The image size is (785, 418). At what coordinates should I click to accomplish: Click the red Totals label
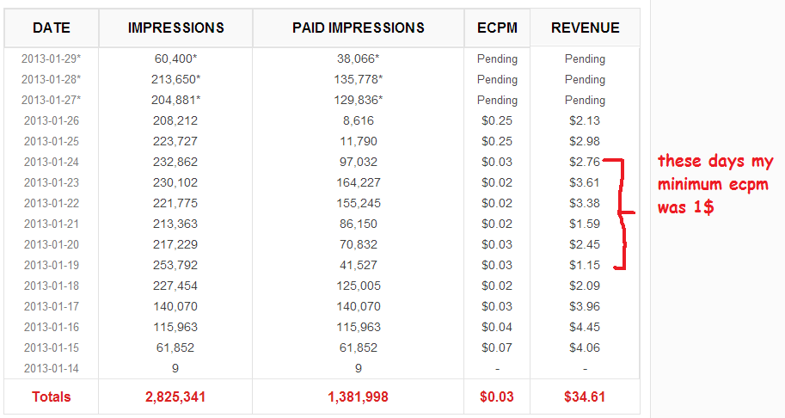point(52,396)
